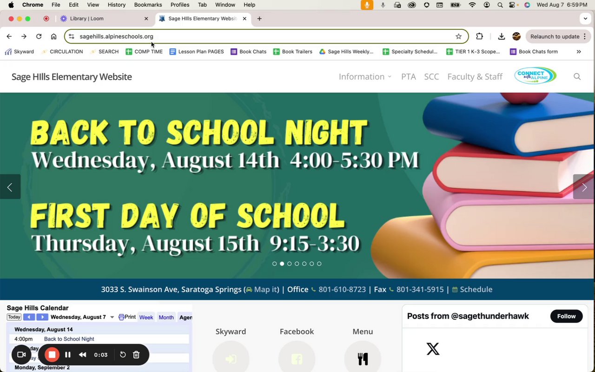
Task: Switch calendar to Week view
Action: 146,317
